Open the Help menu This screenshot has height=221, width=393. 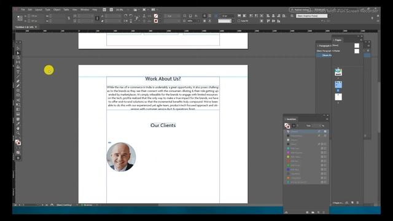tap(95, 10)
